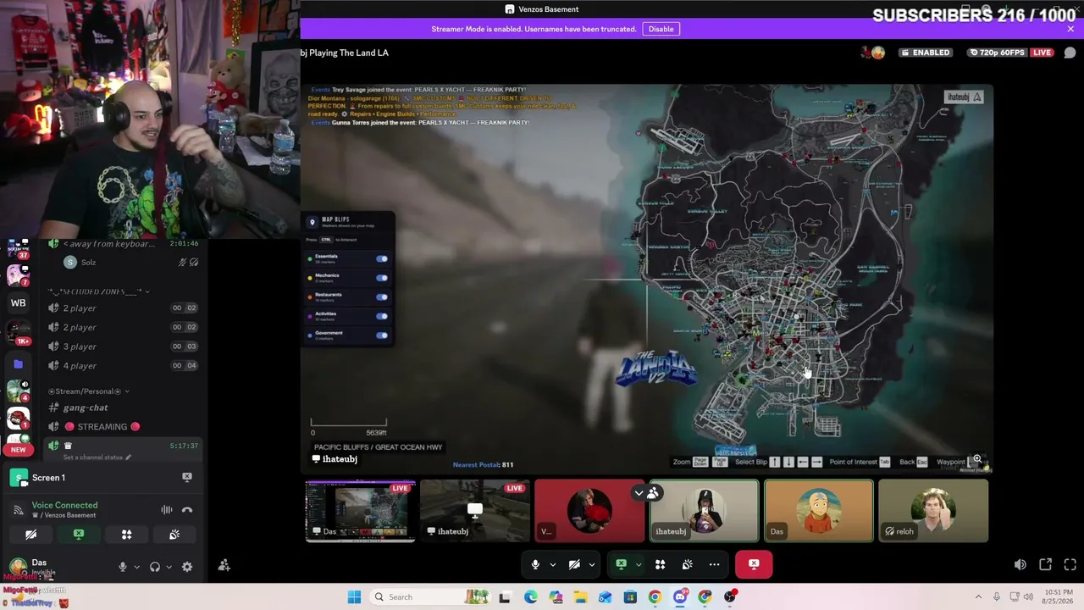Screen dimensions: 1084x610
Task: Turn on camera in call controls bar
Action: point(574,564)
